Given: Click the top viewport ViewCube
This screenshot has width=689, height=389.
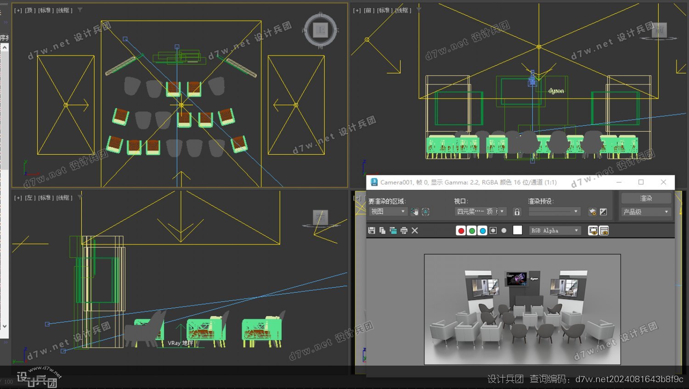Looking at the screenshot, I should (x=320, y=30).
